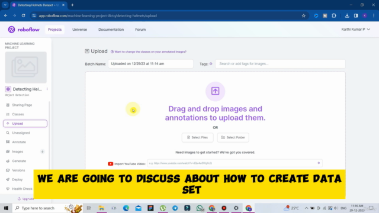This screenshot has width=379, height=213.
Task: Click the purple upload arrow icon
Action: (x=215, y=91)
